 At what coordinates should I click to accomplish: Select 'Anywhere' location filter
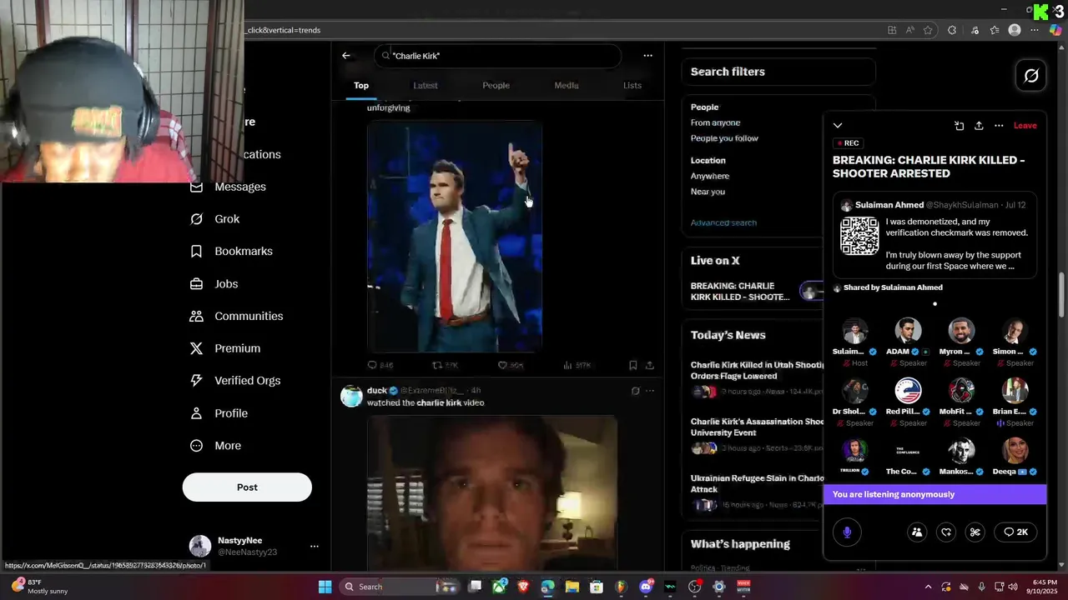(710, 176)
